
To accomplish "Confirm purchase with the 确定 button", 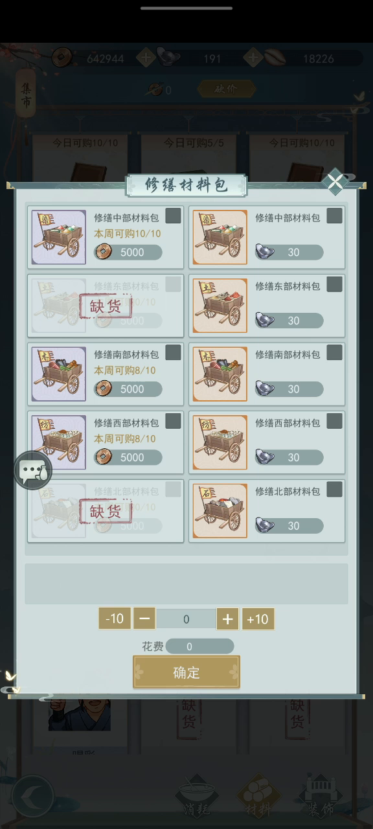I will (x=186, y=672).
